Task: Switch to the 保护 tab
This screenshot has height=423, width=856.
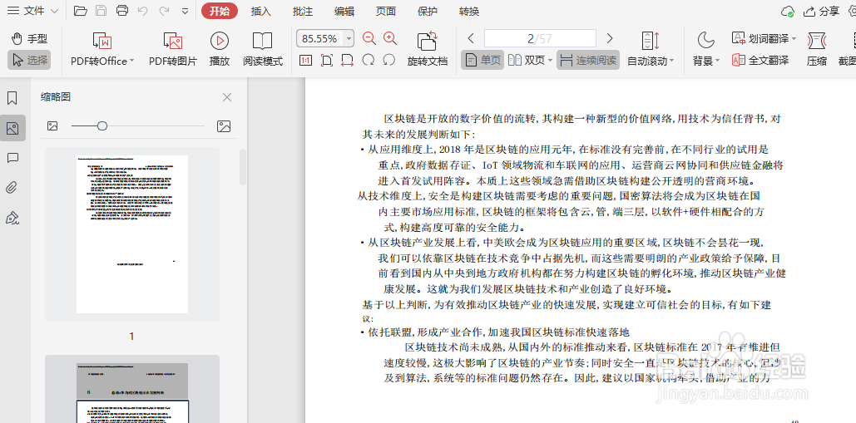Action: point(427,12)
